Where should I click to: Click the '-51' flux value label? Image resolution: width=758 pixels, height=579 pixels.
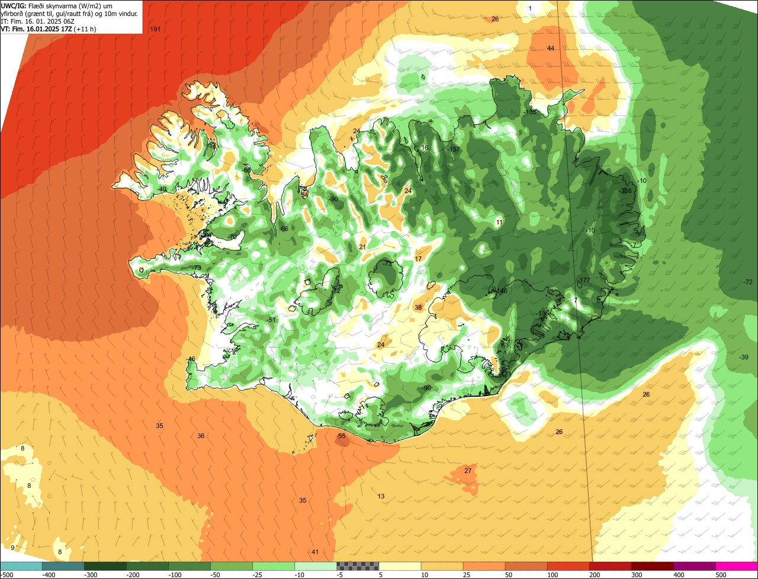tap(271, 320)
